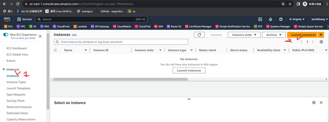Open CloudWatch shortcut in favorites bar
329x122 pixels.
[x=122, y=26]
